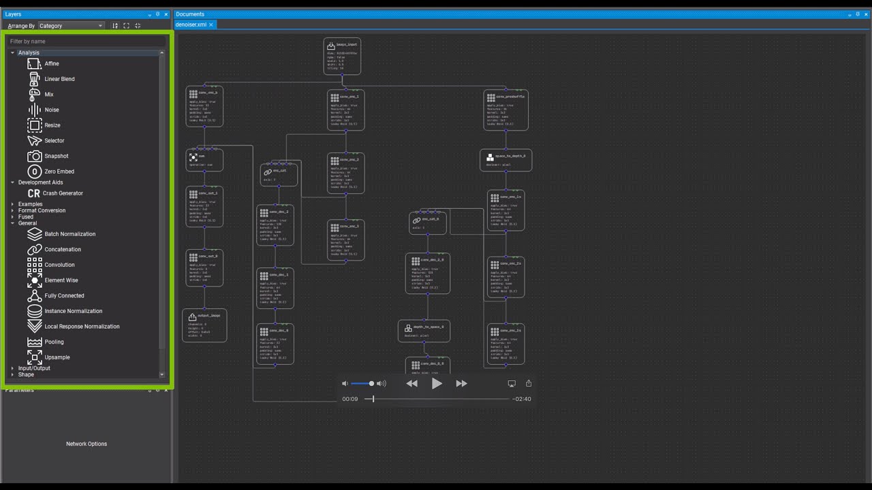Image resolution: width=872 pixels, height=490 pixels.
Task: Pick the Selector layer icon
Action: tap(34, 141)
